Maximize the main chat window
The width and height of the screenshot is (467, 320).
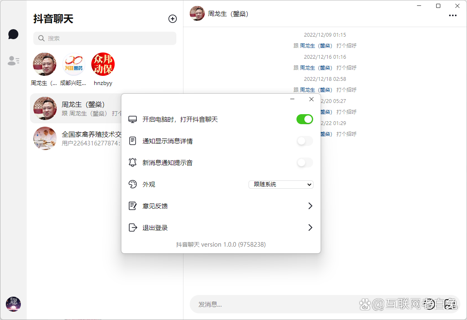click(438, 6)
